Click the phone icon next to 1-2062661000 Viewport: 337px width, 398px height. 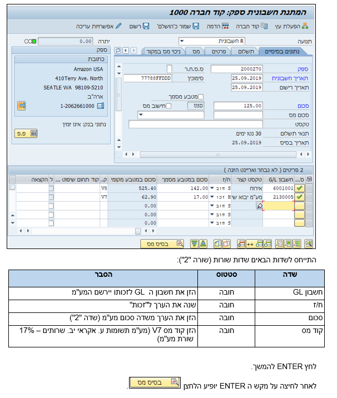pos(101,106)
